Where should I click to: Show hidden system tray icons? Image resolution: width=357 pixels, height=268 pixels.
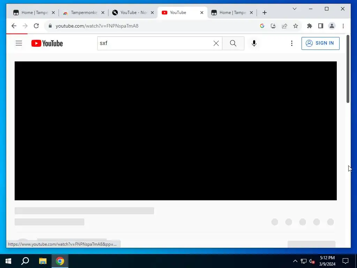click(x=295, y=261)
